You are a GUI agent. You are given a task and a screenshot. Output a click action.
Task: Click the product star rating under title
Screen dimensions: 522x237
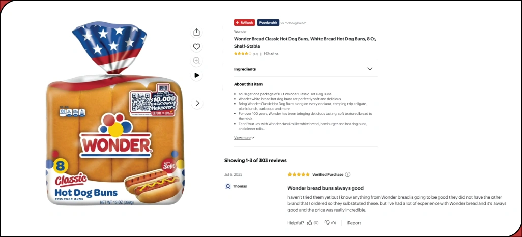[x=242, y=53]
